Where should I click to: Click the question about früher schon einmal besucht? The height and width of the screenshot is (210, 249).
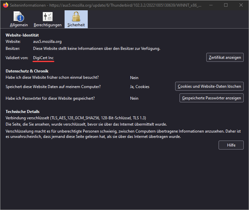tap(52, 77)
